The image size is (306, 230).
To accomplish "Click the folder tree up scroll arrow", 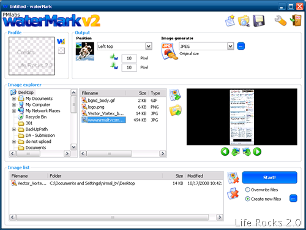I will (x=73, y=93).
